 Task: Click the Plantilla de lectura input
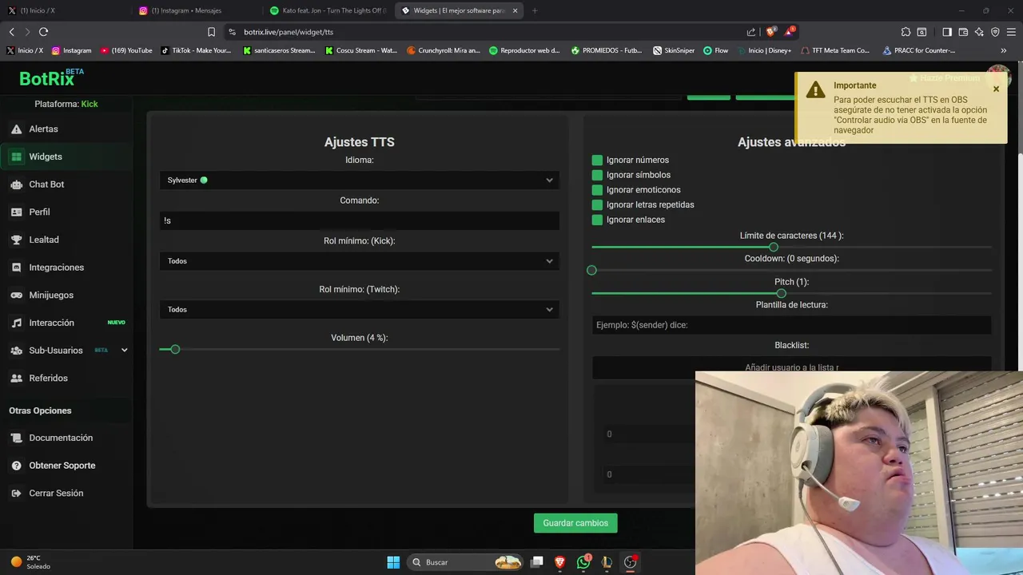791,325
